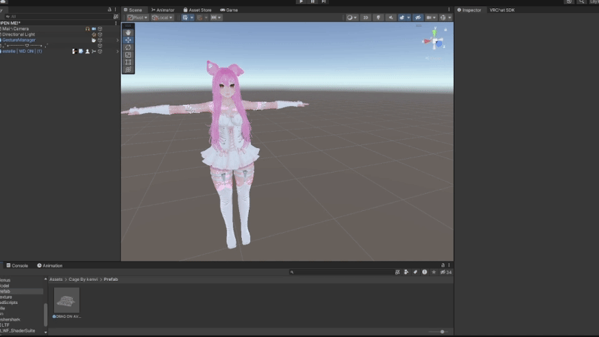Viewport: 599px width, 337px height.
Task: Open the Animation tab
Action: coord(49,266)
